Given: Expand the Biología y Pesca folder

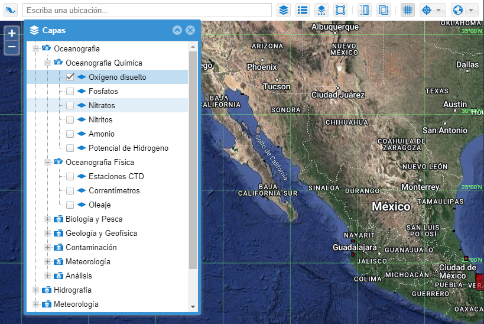Looking at the screenshot, I should pyautogui.click(x=48, y=219).
